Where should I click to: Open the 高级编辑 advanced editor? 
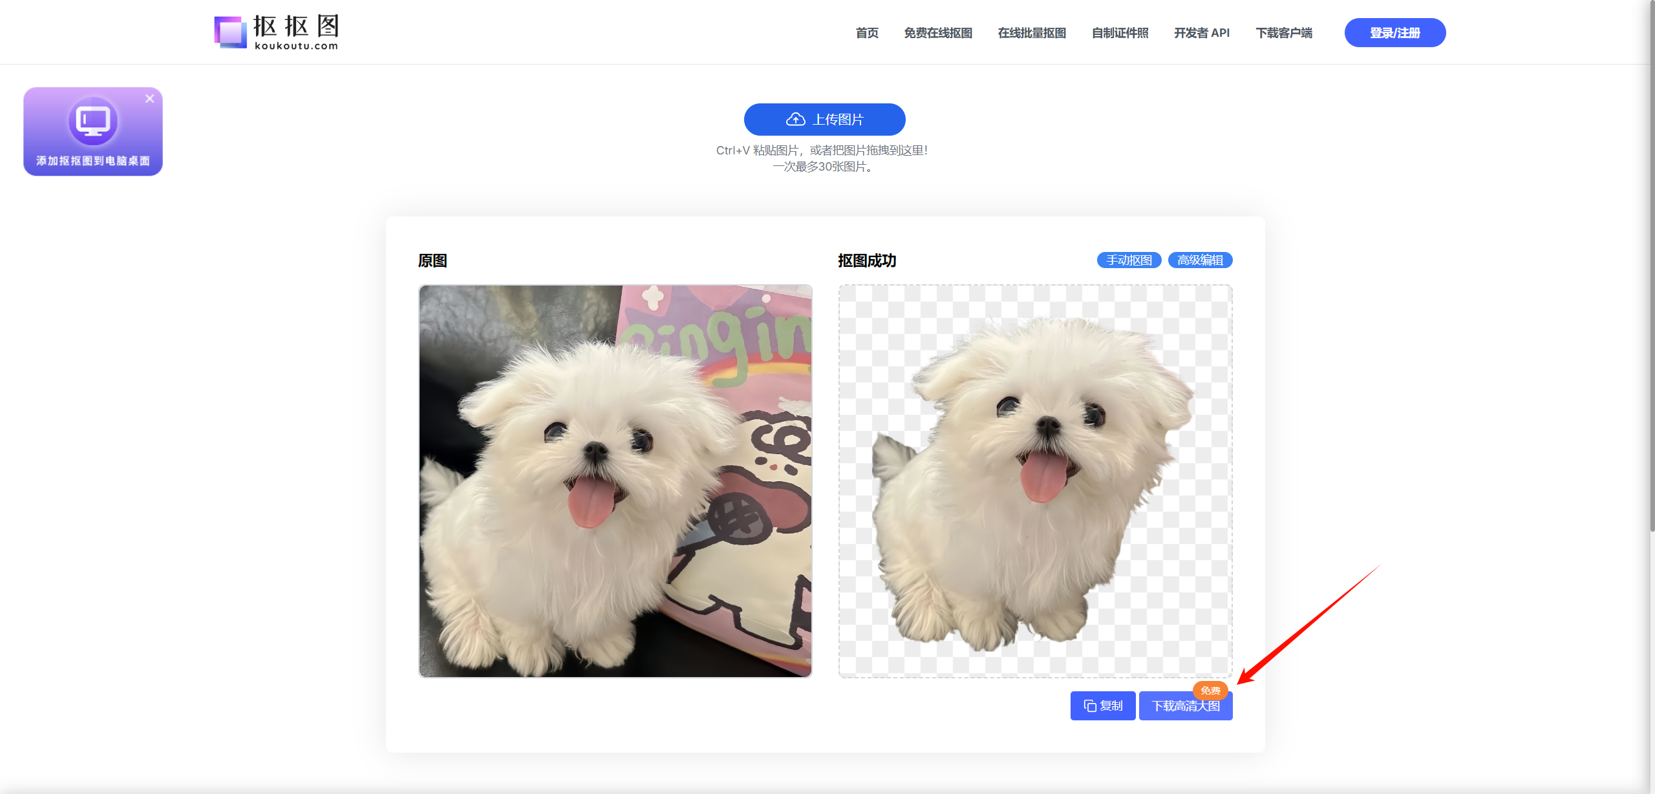point(1200,260)
